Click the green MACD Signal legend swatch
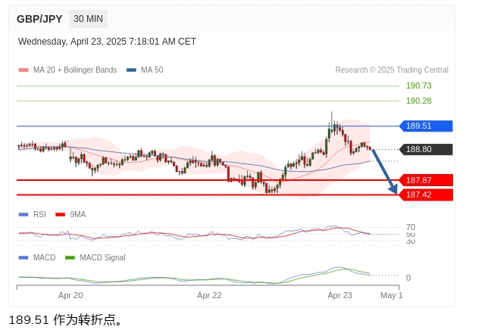494x336 pixels. tap(70, 257)
